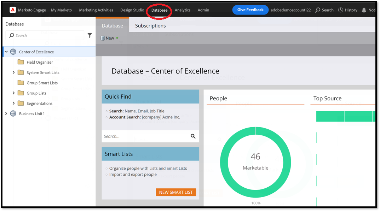Expand the Segmentations folder
Screen dimensions: 380x211
click(13, 103)
